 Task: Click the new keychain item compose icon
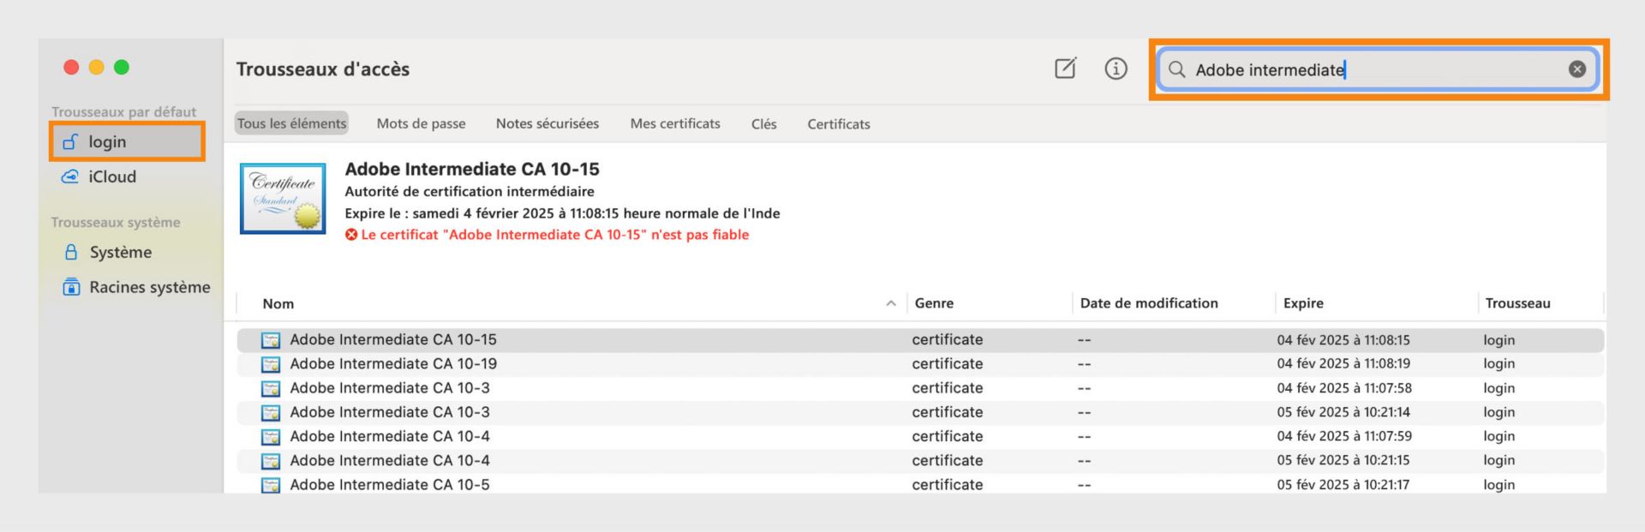click(x=1065, y=69)
